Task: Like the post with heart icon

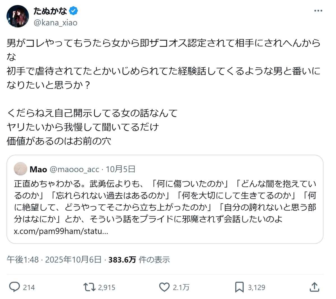Action: (x=164, y=287)
